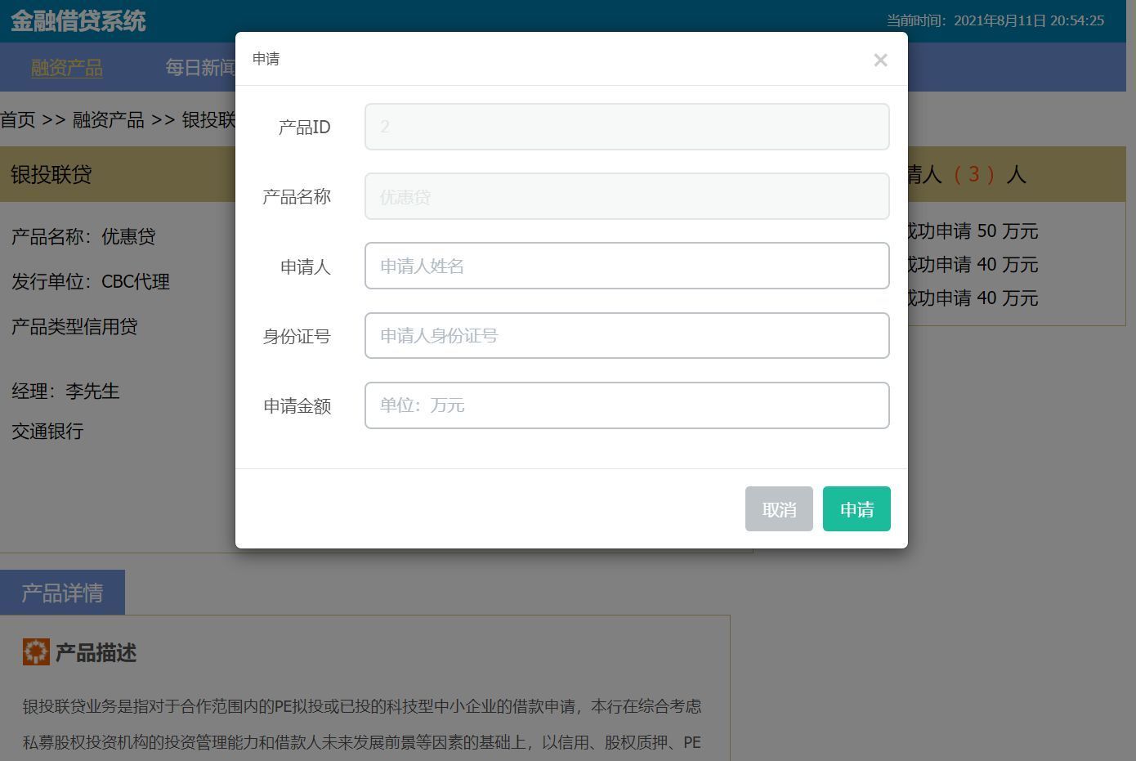Click the 申请金额 label
This screenshot has width=1136, height=761.
pos(297,406)
